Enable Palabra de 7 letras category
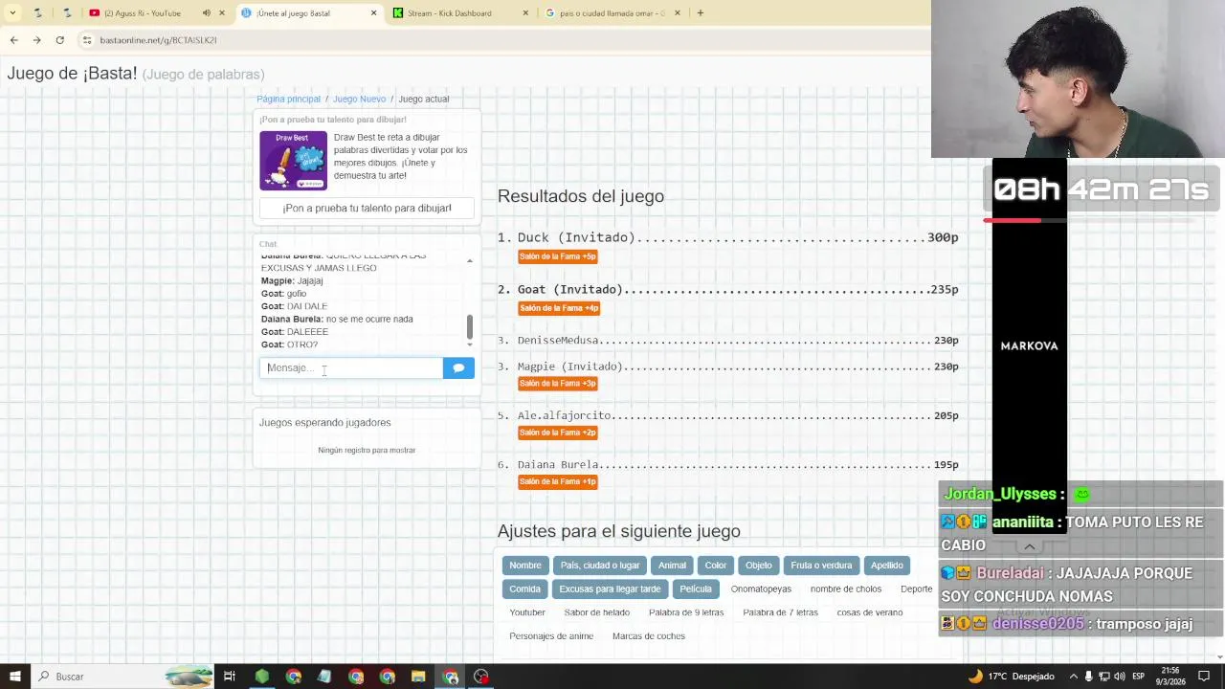The image size is (1225, 689). pos(780,612)
